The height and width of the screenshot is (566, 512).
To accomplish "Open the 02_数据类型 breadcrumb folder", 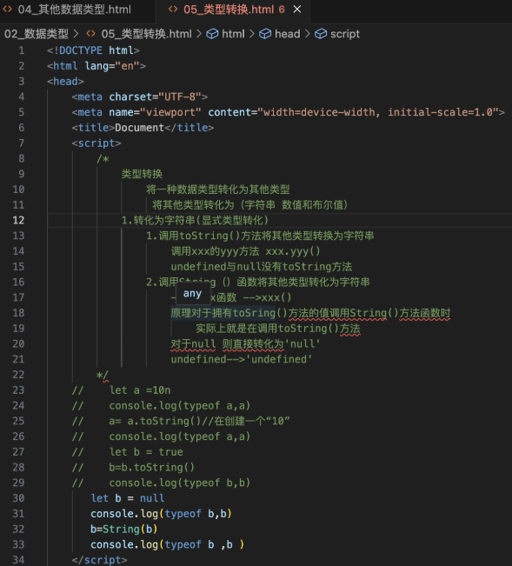I will coord(37,34).
